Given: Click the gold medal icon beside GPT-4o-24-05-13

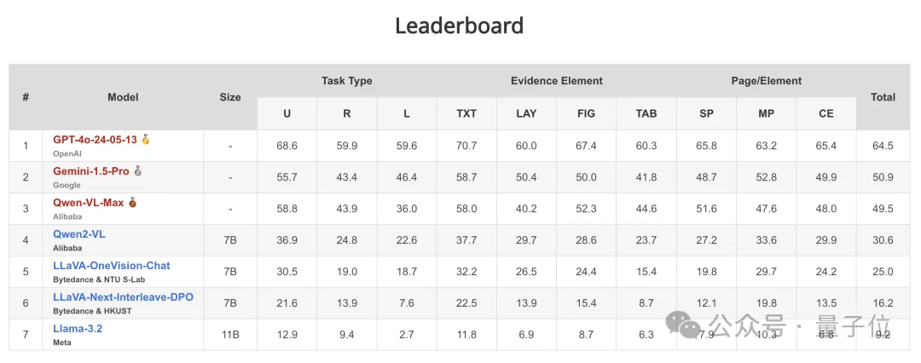Looking at the screenshot, I should tap(146, 139).
